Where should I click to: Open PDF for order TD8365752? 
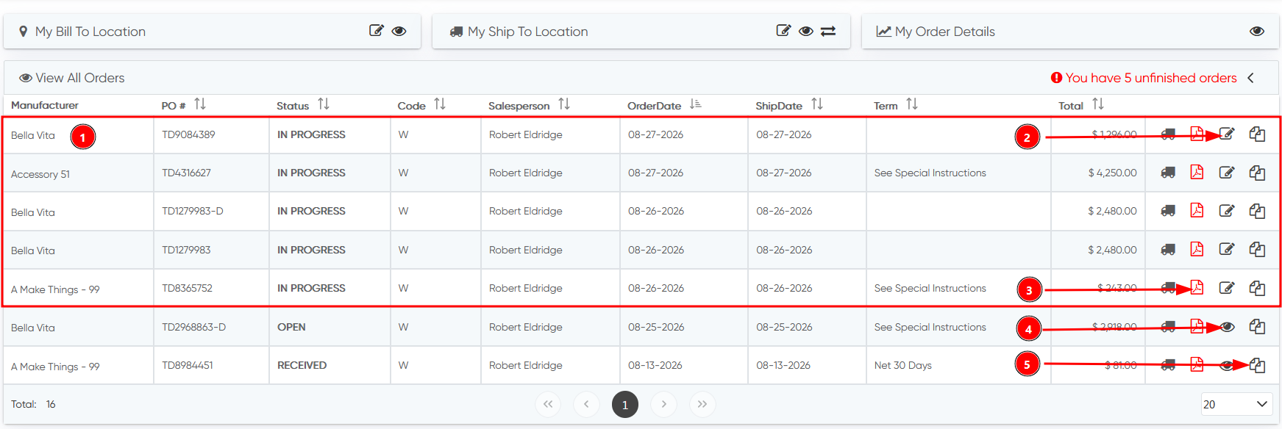[1197, 287]
